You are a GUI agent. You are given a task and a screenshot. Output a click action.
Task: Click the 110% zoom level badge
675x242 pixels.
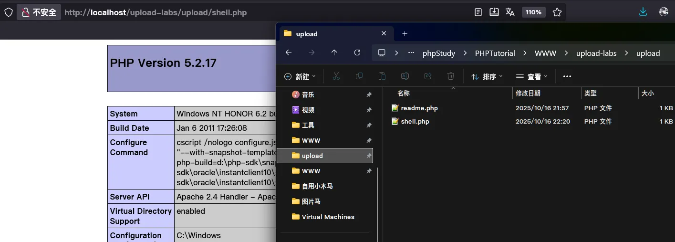533,12
